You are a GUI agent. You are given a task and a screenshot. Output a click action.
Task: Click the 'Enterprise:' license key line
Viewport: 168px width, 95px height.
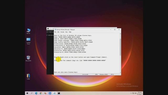pos(69,50)
